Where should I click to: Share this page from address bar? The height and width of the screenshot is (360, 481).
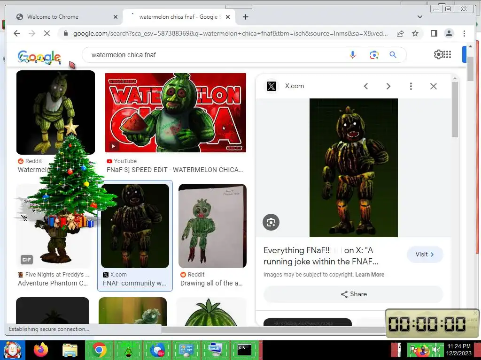click(400, 33)
